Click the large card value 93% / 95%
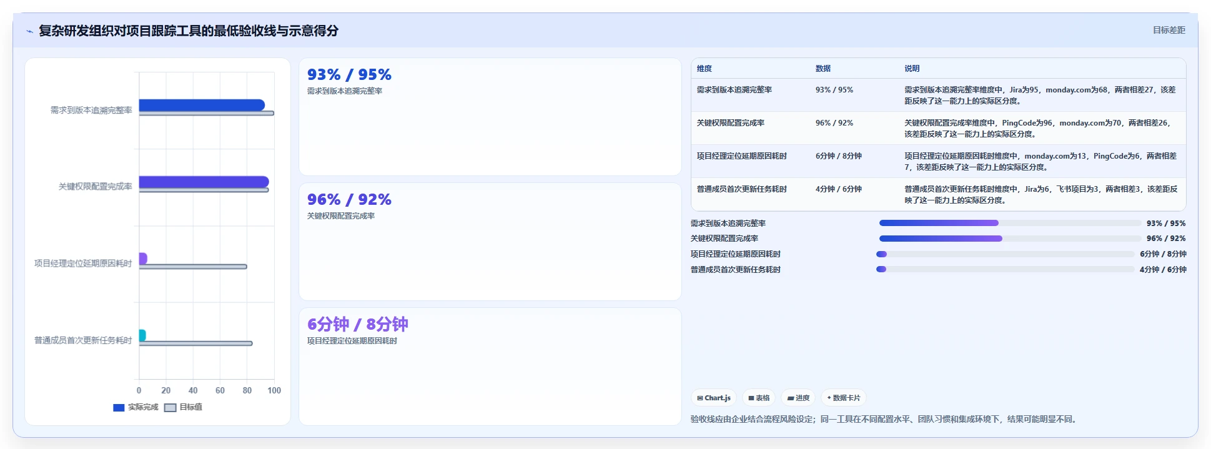Image resolution: width=1211 pixels, height=449 pixels. click(349, 74)
